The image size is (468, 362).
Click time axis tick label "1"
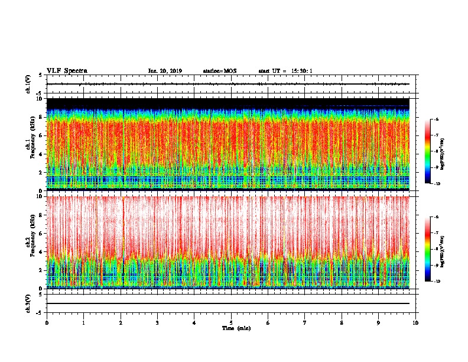[x=83, y=323]
